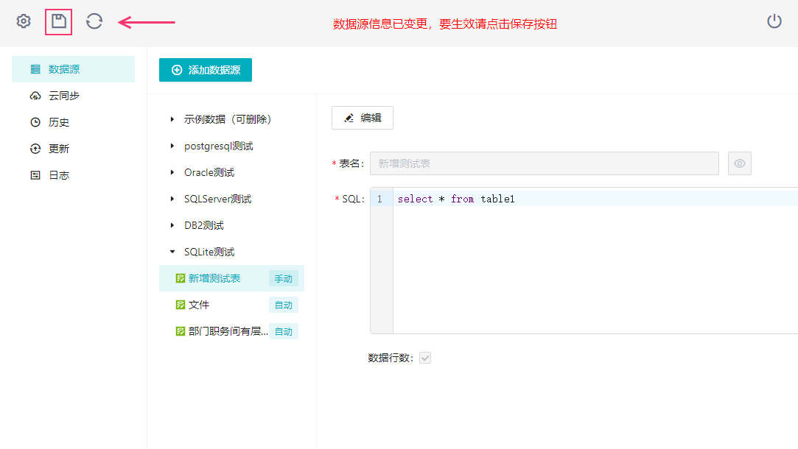Image resolution: width=798 pixels, height=449 pixels.
Task: Open the 日志 menu item
Action: click(x=73, y=175)
